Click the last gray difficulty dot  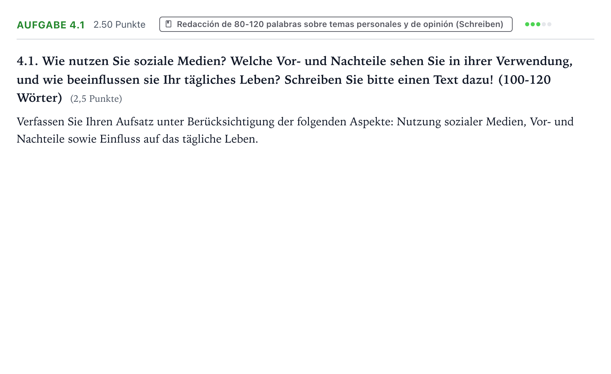click(549, 24)
